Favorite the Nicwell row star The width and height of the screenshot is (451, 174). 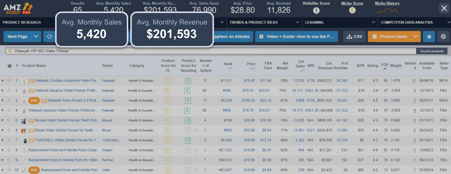(x=9, y=120)
